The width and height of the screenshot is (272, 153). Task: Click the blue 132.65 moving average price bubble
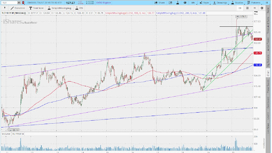tap(258, 65)
